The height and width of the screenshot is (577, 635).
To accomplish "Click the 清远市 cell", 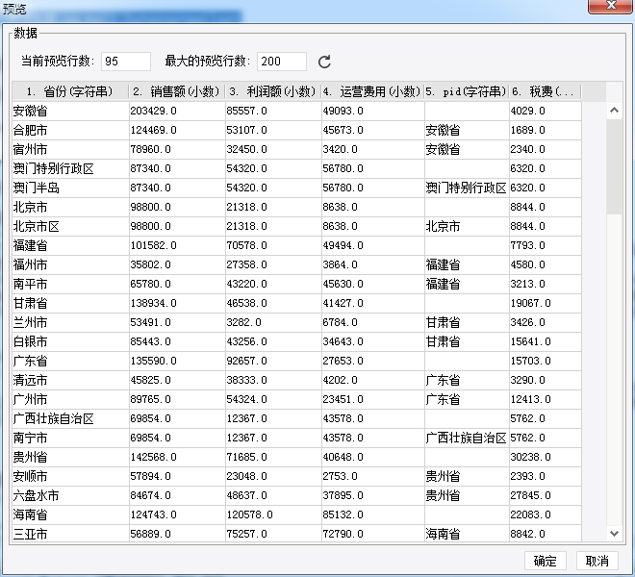I will point(70,380).
